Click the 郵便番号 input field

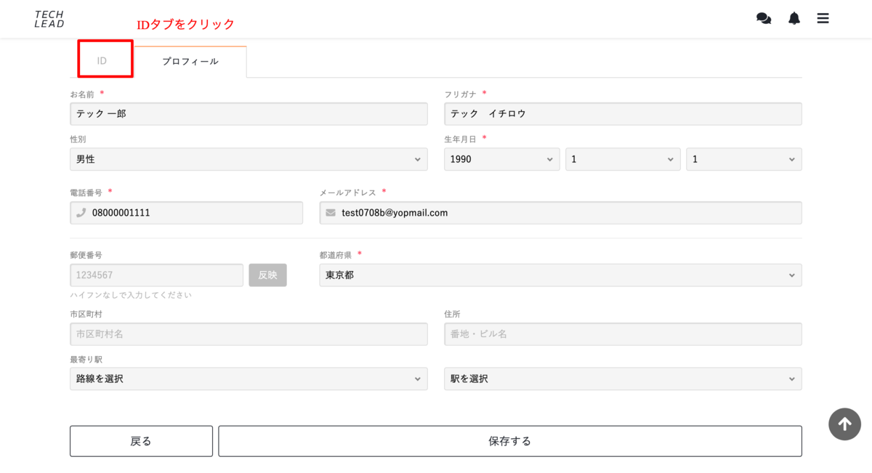pos(156,275)
